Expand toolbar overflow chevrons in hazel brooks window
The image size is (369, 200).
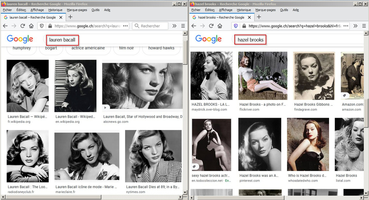(355, 26)
